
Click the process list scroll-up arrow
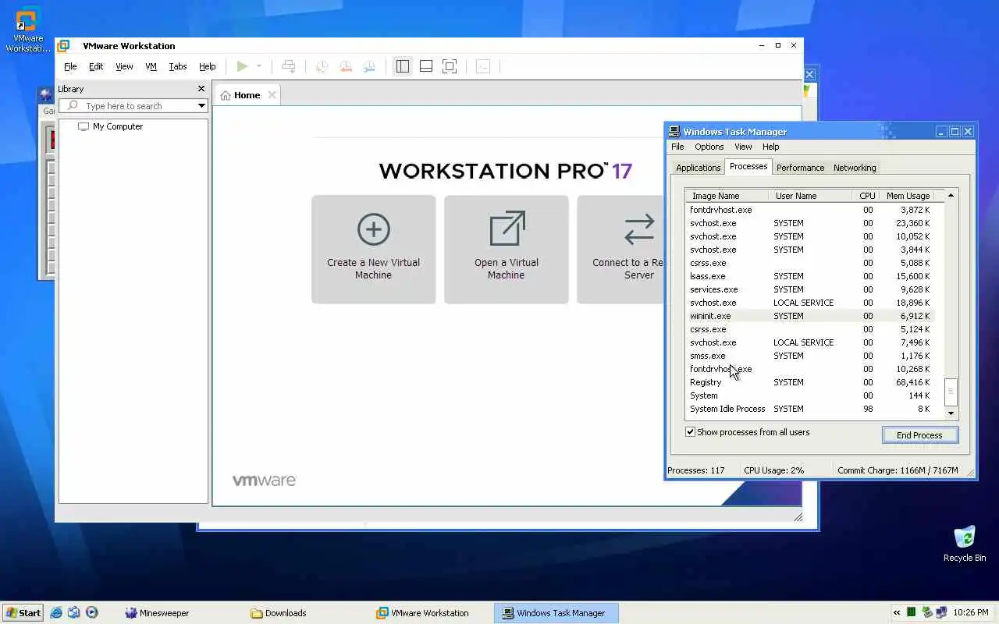(x=951, y=196)
